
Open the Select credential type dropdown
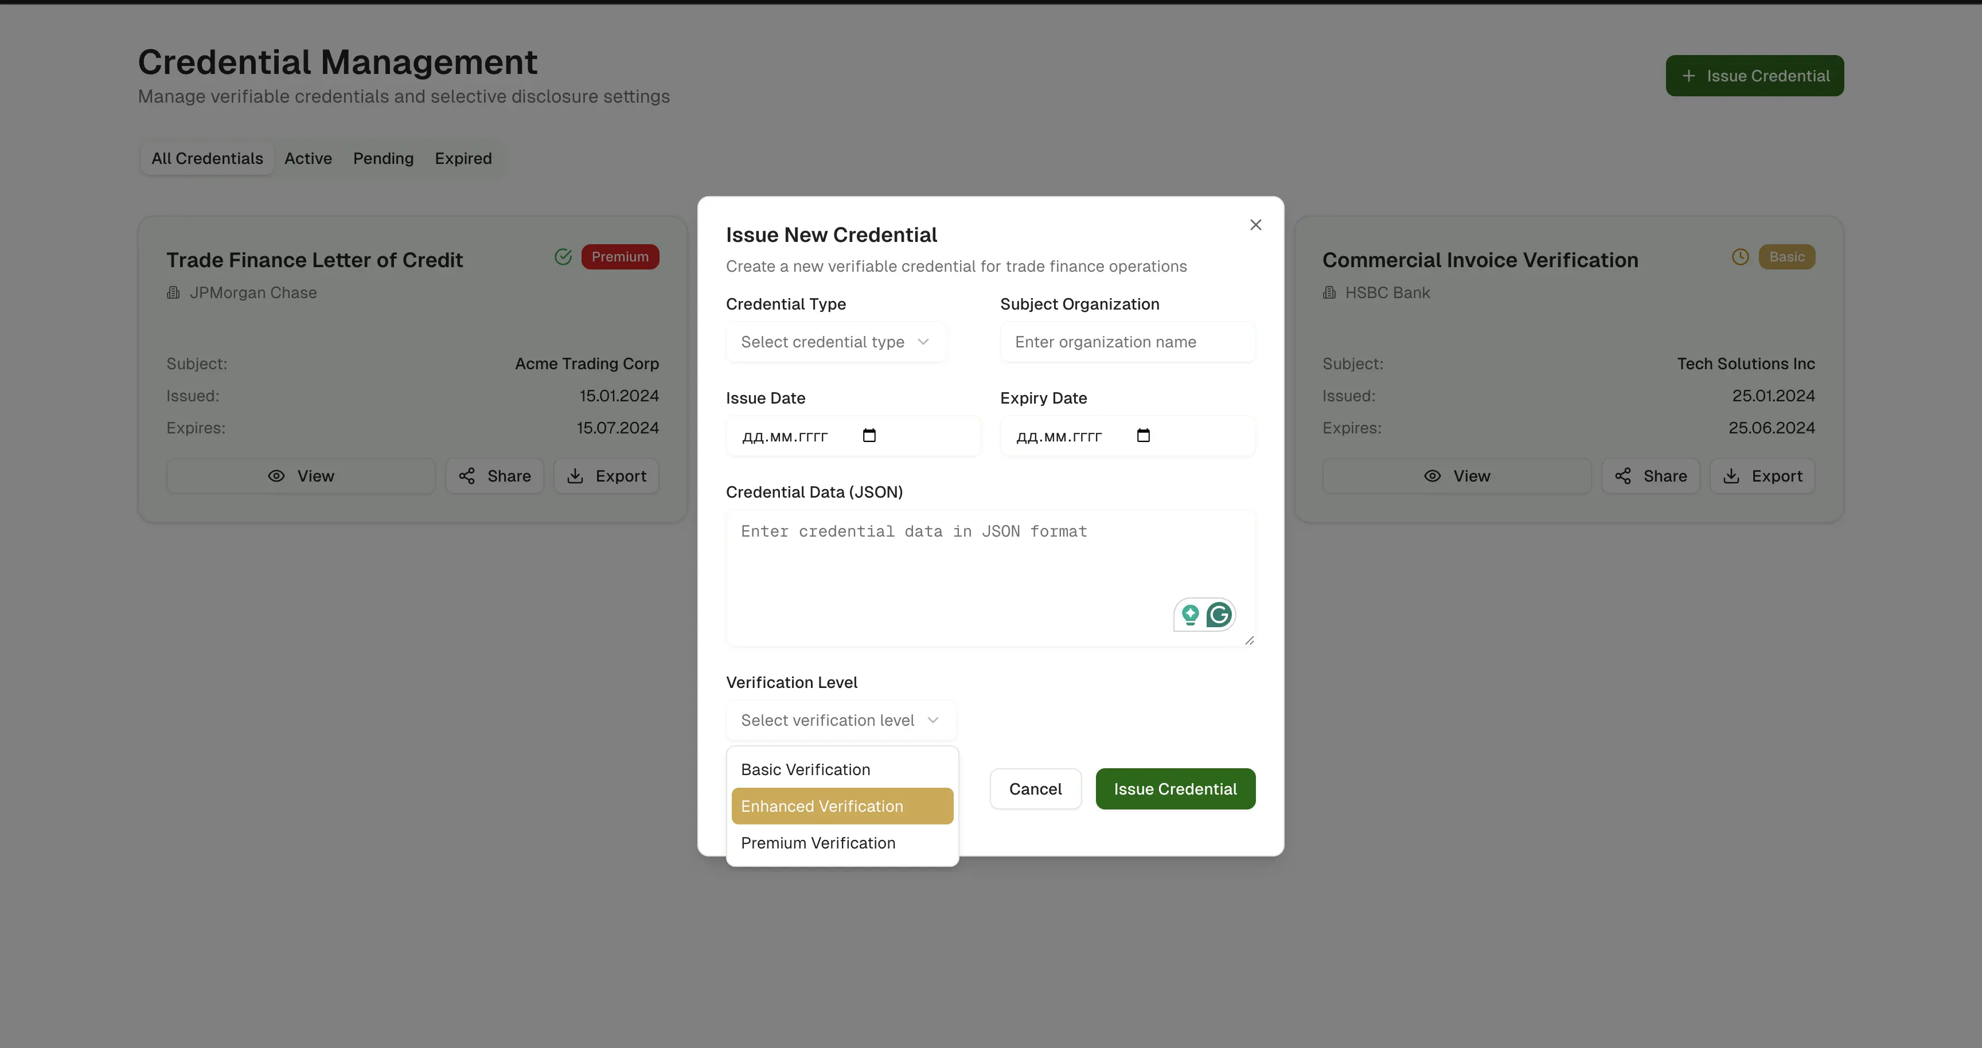[x=836, y=341]
